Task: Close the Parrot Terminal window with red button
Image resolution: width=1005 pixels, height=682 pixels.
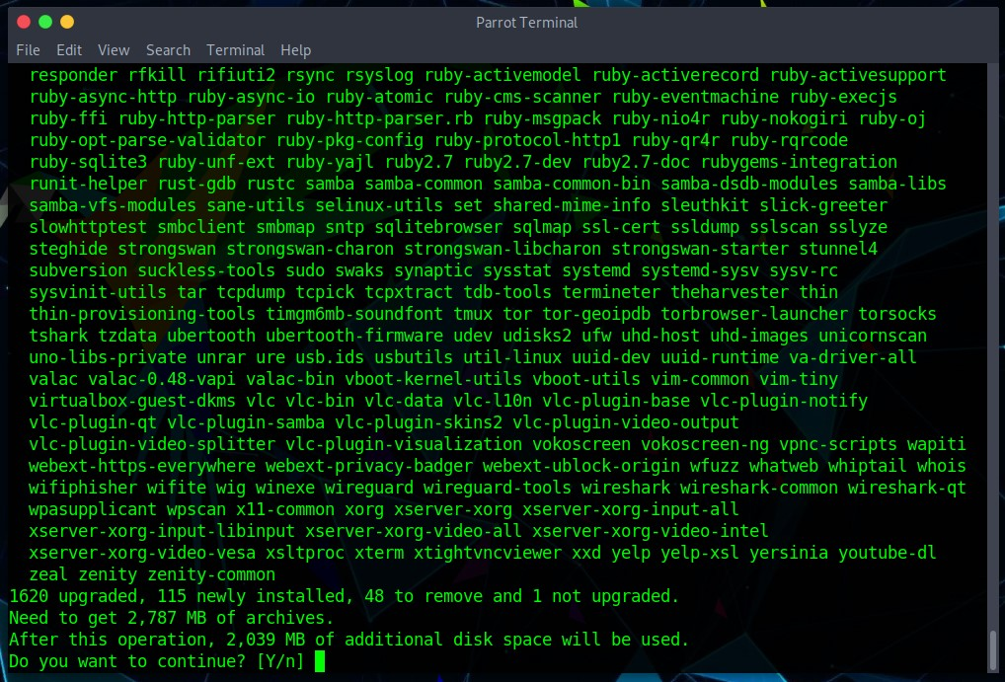Action: pos(24,22)
